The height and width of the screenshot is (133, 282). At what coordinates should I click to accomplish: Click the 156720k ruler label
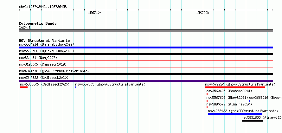click(x=202, y=13)
